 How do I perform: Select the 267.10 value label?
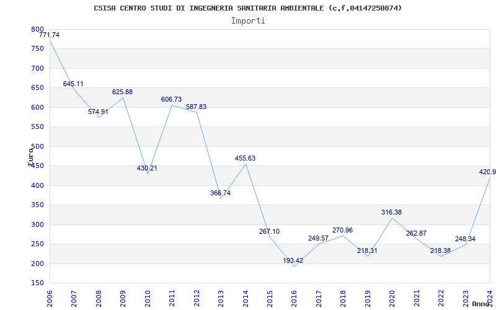270,232
